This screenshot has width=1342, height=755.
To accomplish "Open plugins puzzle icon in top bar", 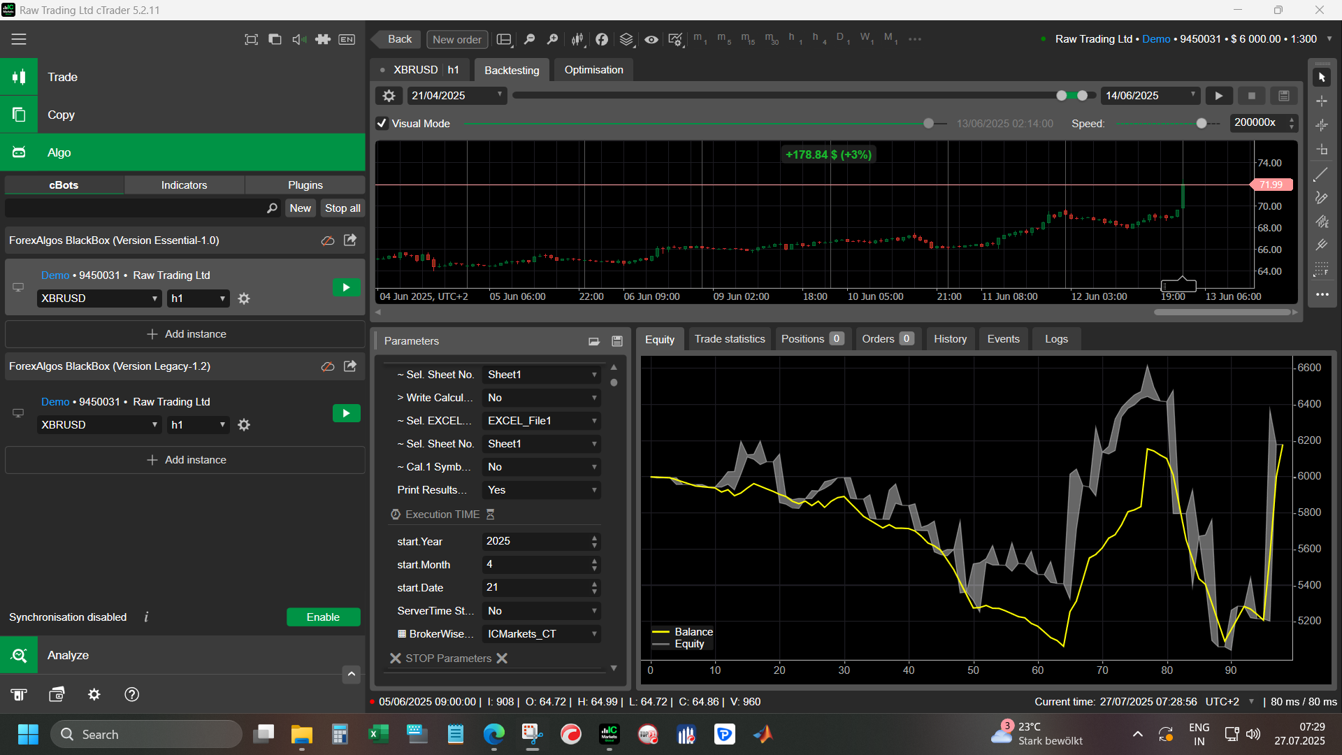I will coord(323,39).
